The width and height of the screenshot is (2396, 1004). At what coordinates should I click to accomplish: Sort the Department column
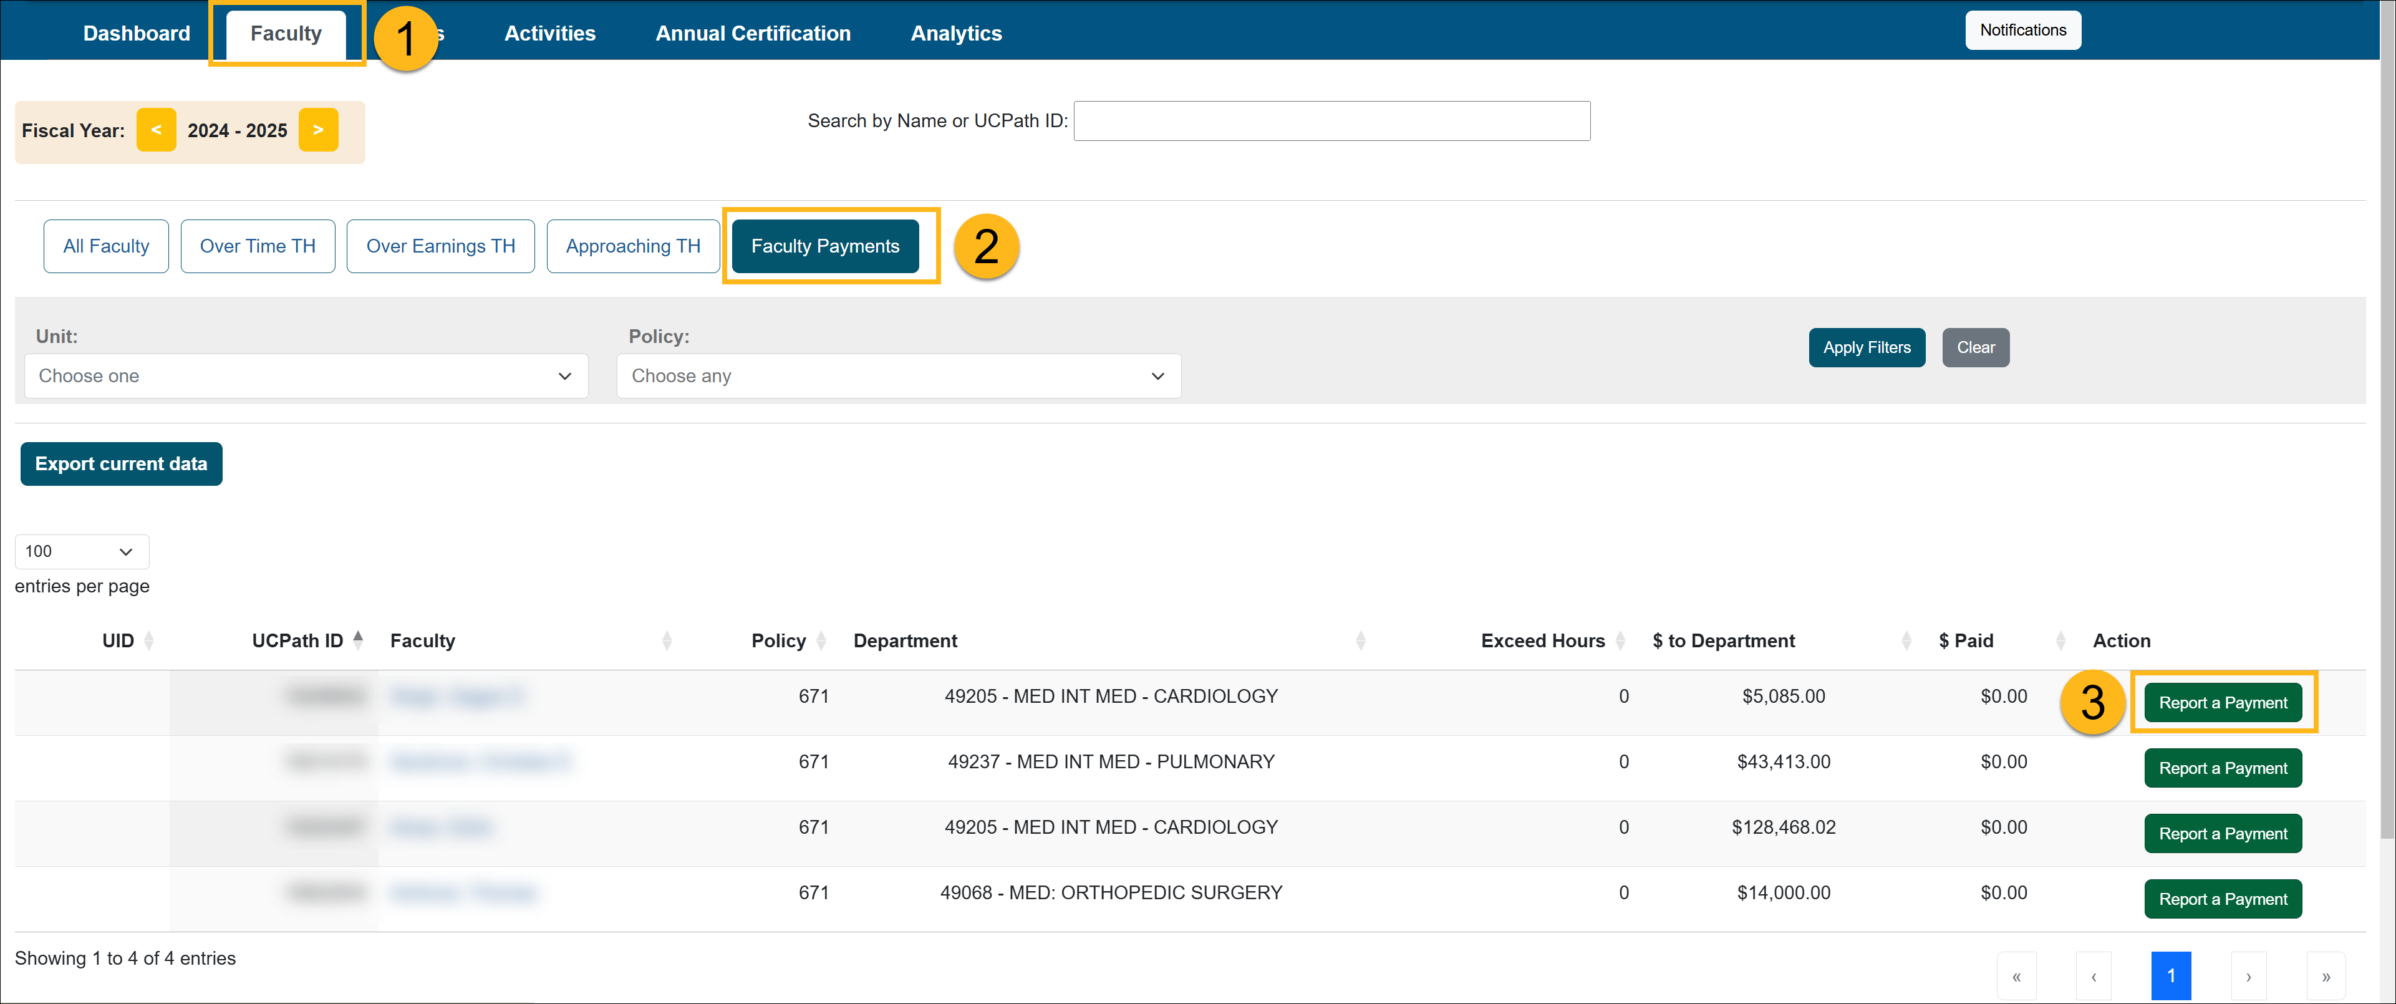(x=1361, y=640)
